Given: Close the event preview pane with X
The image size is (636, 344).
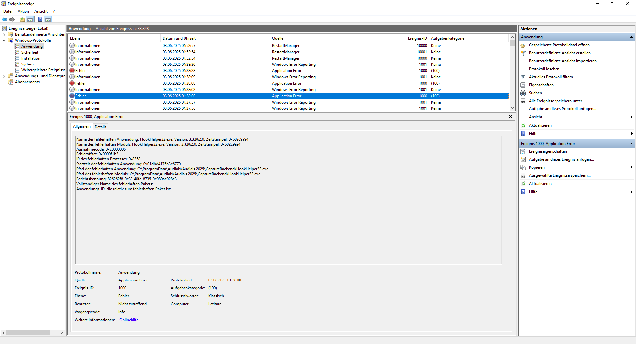Looking at the screenshot, I should tap(510, 116).
